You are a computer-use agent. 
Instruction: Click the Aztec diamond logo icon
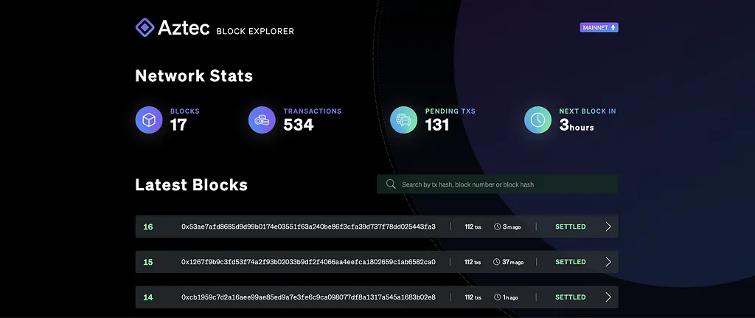[x=145, y=27]
